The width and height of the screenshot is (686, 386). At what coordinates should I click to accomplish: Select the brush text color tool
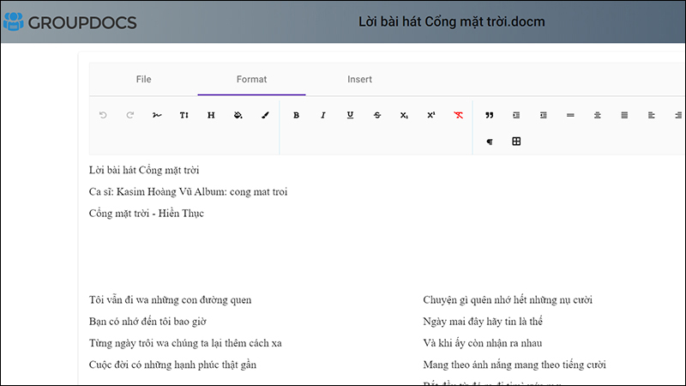(x=265, y=115)
